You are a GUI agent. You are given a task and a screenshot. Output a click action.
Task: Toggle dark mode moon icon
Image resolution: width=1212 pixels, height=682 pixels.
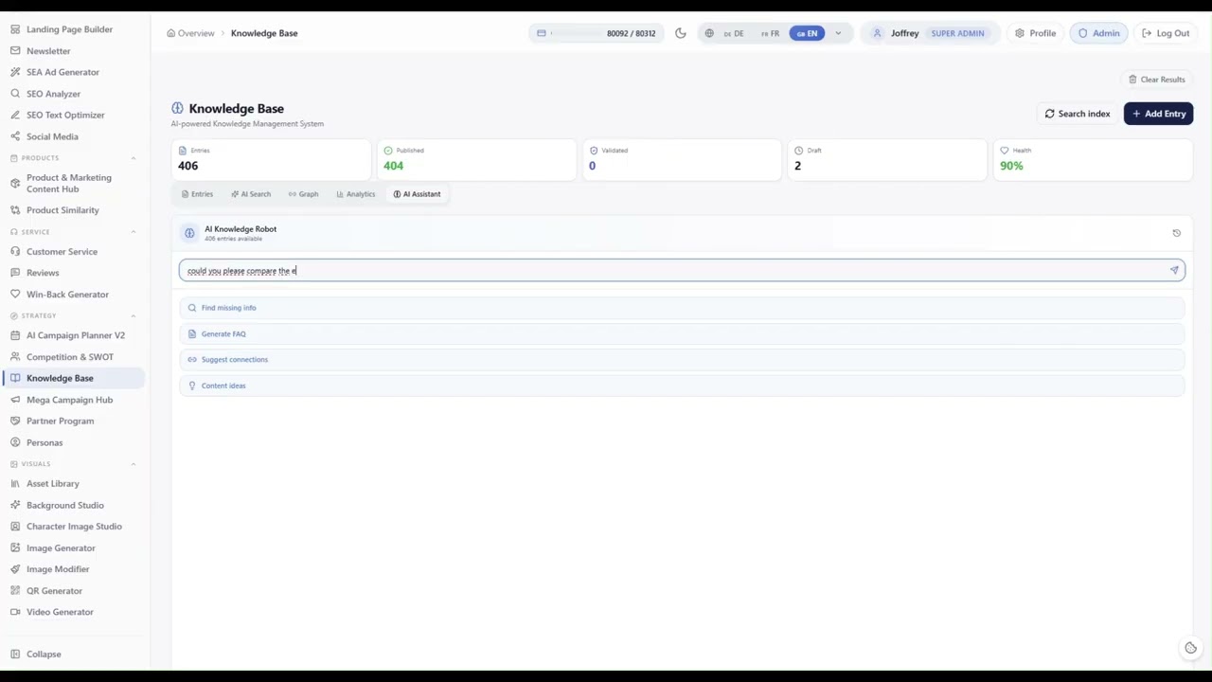(x=680, y=33)
